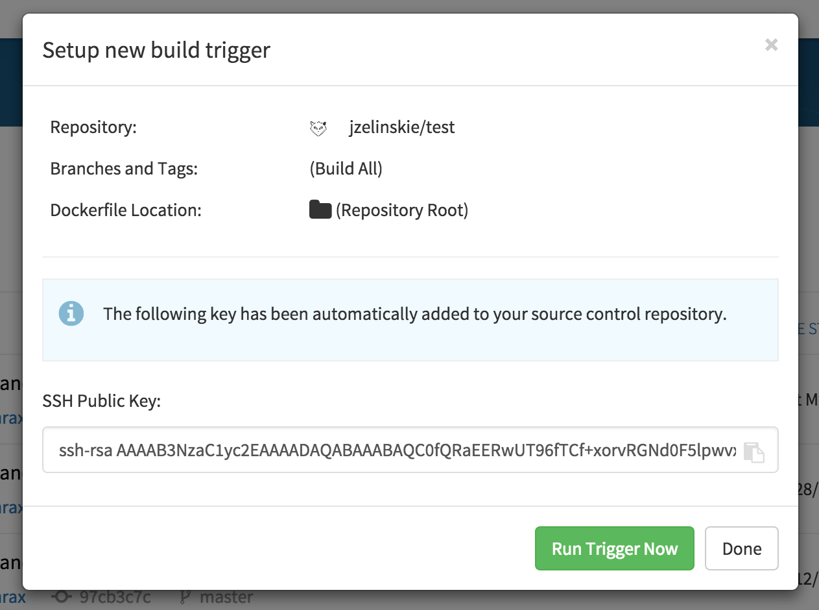The width and height of the screenshot is (819, 610).
Task: Close the Setup new build trigger dialog
Action: (771, 45)
